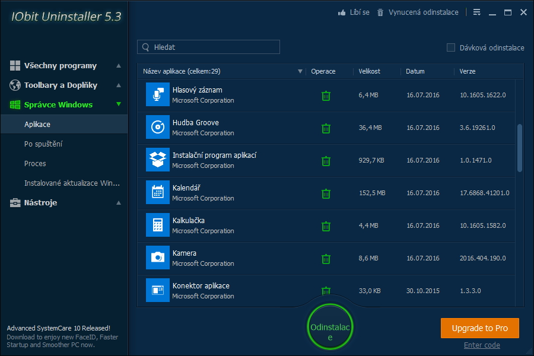Viewport: 534px width, 356px height.
Task: Open the Proces sidebar item
Action: [35, 164]
